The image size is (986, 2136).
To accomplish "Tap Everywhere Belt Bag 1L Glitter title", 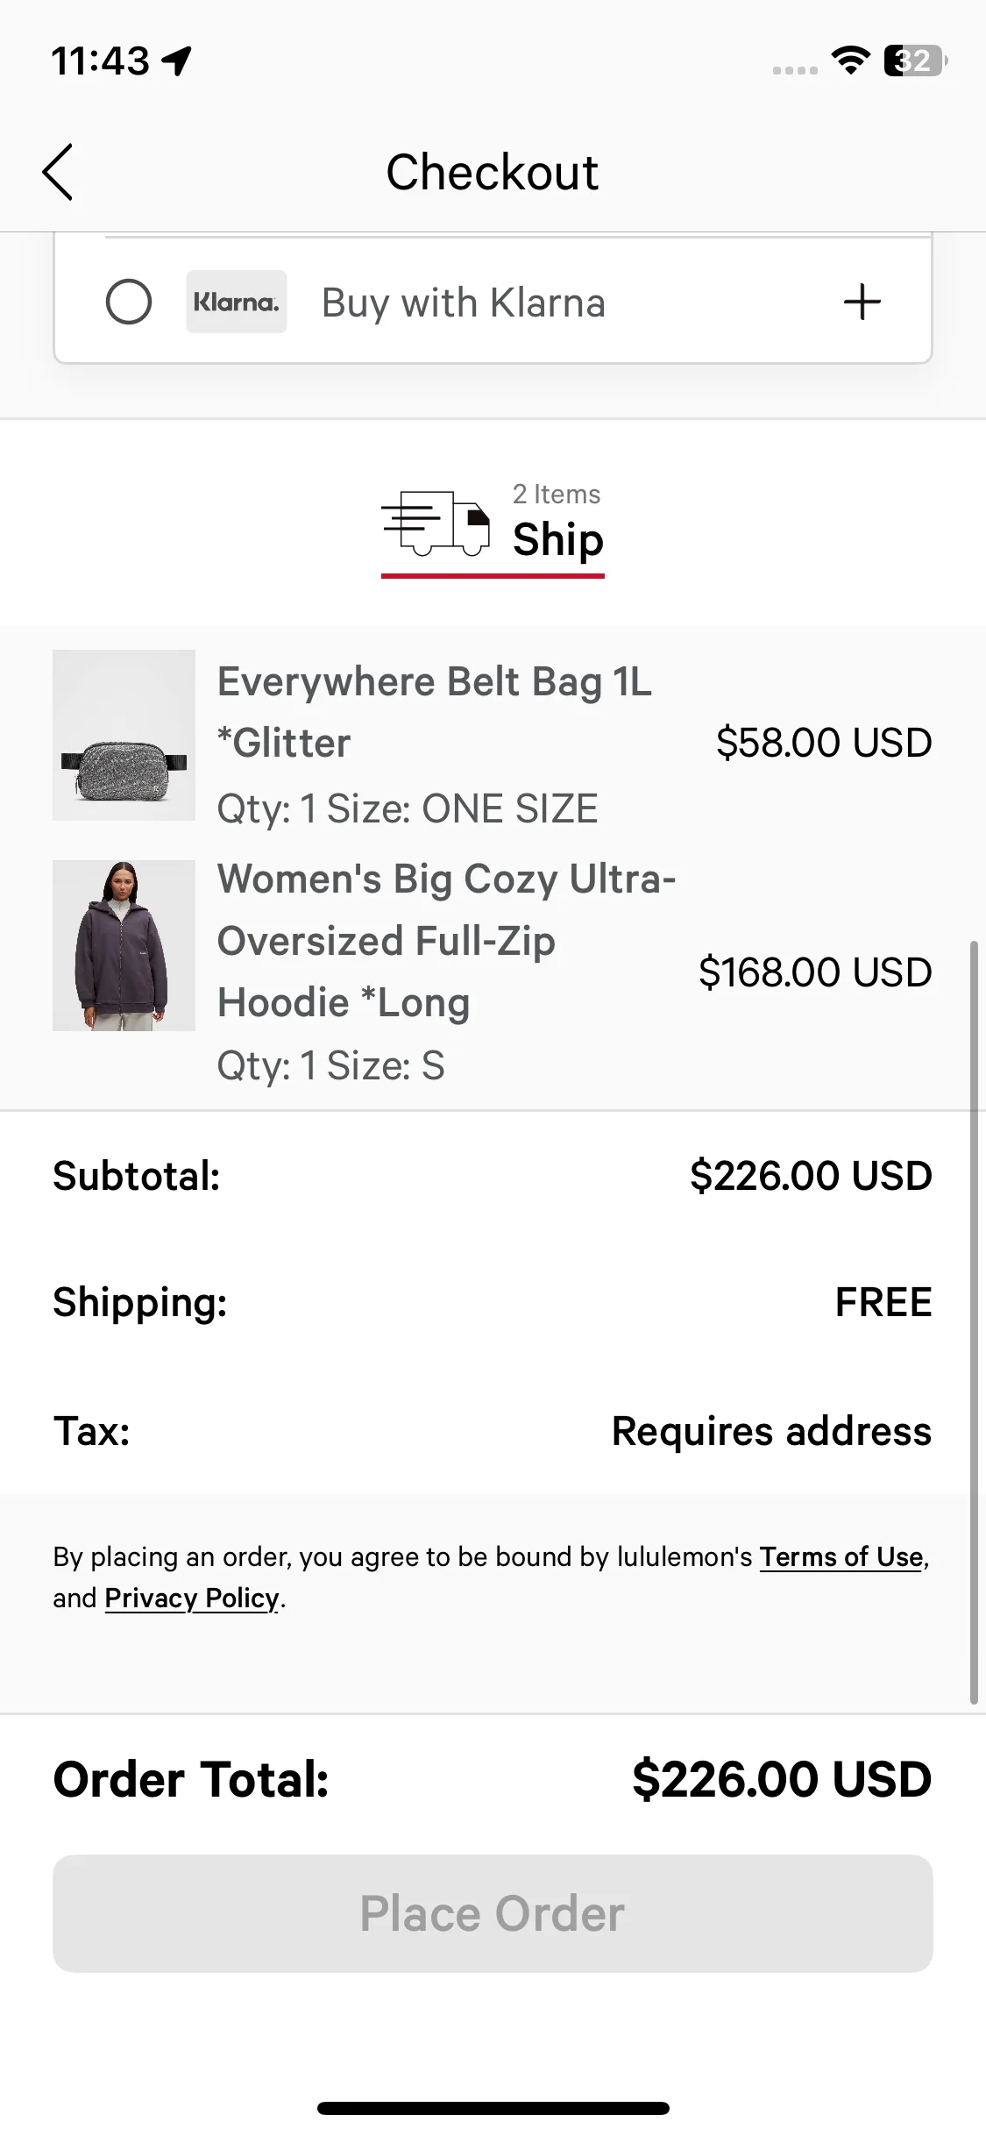I will click(434, 711).
